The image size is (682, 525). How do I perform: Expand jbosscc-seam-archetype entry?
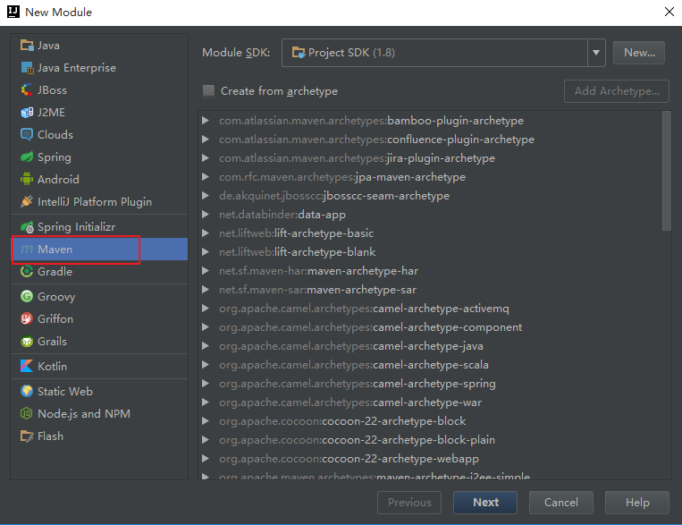206,196
